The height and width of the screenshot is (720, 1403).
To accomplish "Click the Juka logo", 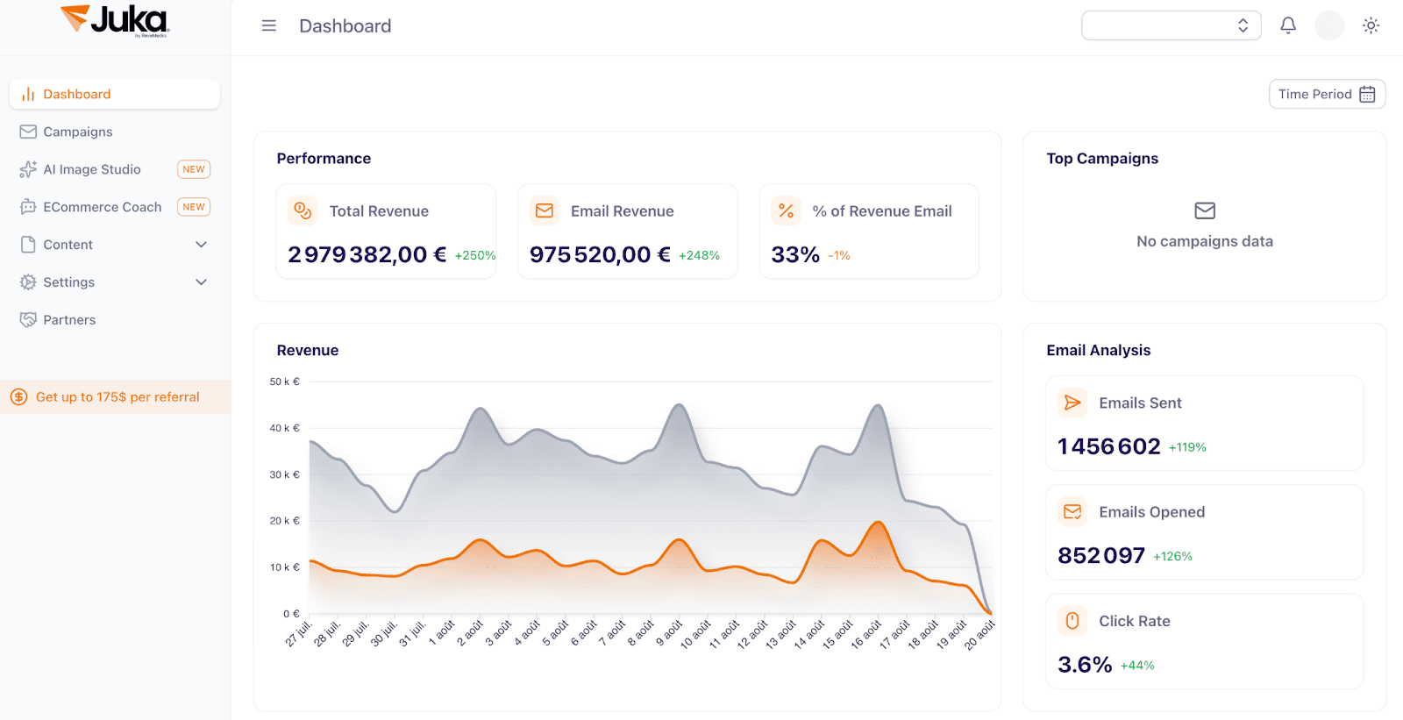I will pos(115,21).
